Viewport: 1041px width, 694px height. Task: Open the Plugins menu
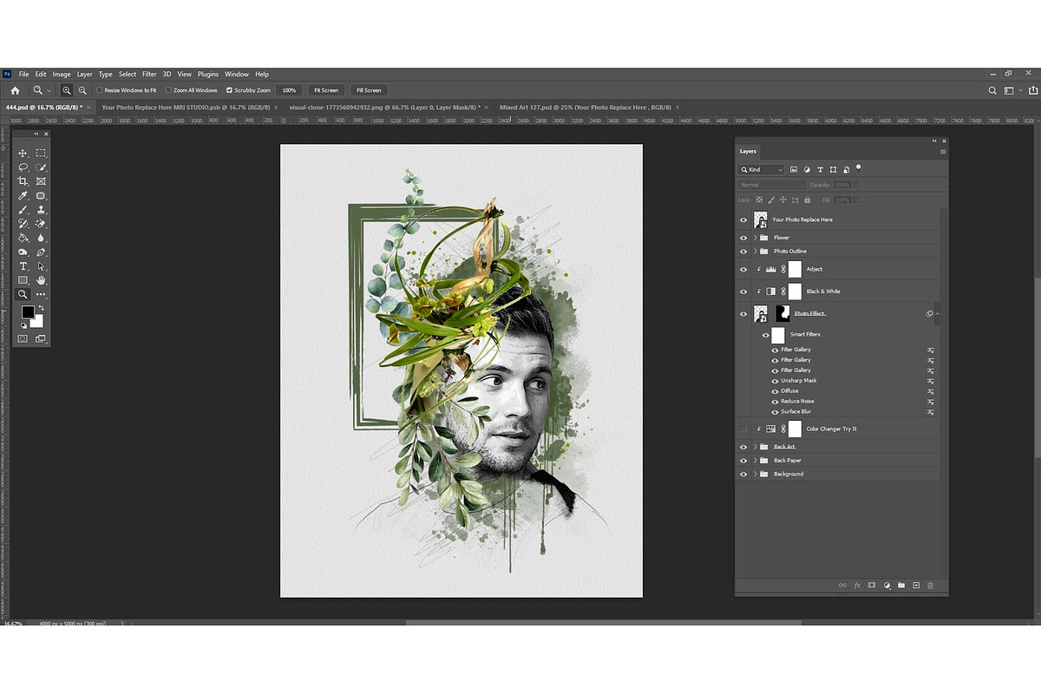point(208,74)
